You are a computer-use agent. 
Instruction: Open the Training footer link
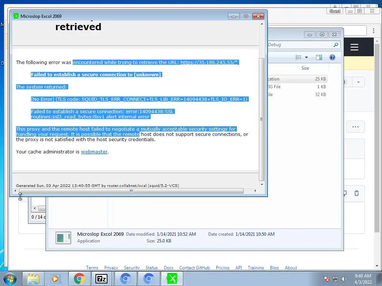pyautogui.click(x=256, y=267)
